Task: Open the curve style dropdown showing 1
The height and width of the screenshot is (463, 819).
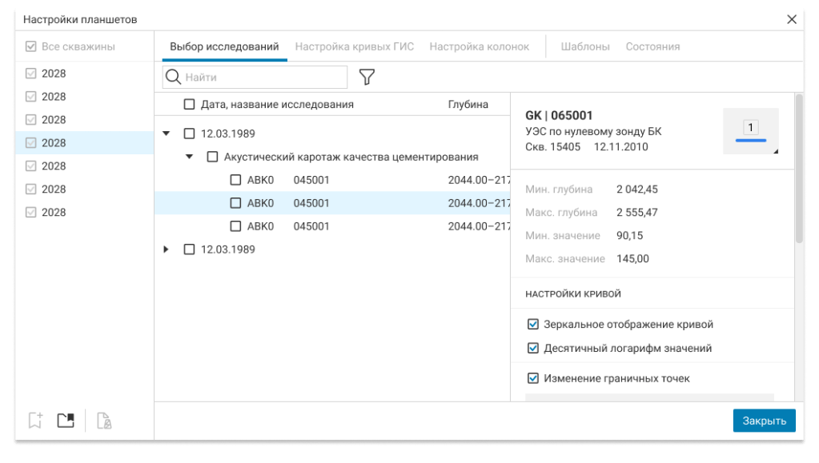Action: click(x=751, y=131)
